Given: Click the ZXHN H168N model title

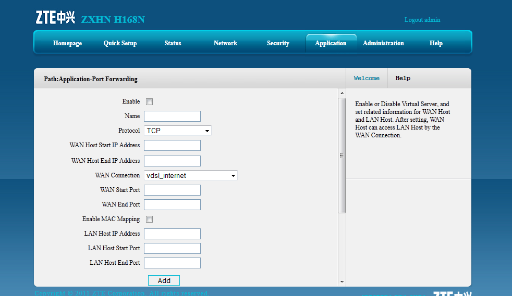Looking at the screenshot, I should [x=113, y=20].
